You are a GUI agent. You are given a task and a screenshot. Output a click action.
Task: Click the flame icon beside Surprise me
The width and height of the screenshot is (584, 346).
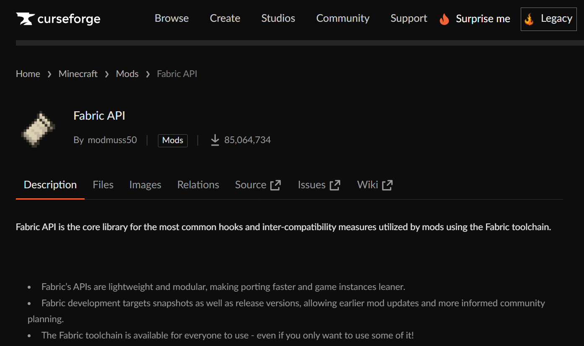click(444, 19)
